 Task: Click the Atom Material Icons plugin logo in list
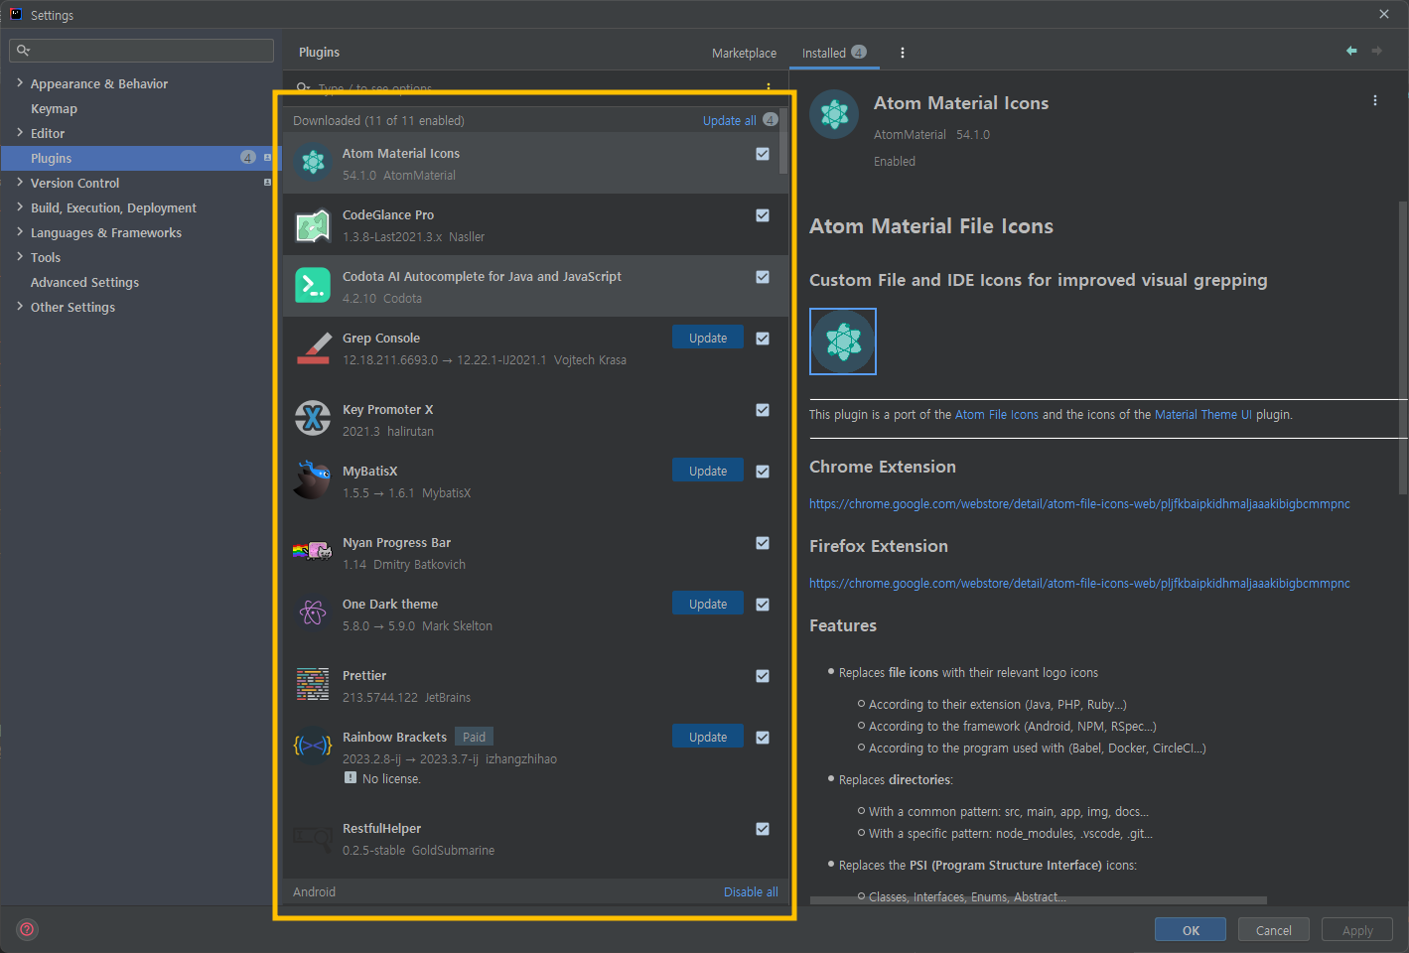coord(313,163)
